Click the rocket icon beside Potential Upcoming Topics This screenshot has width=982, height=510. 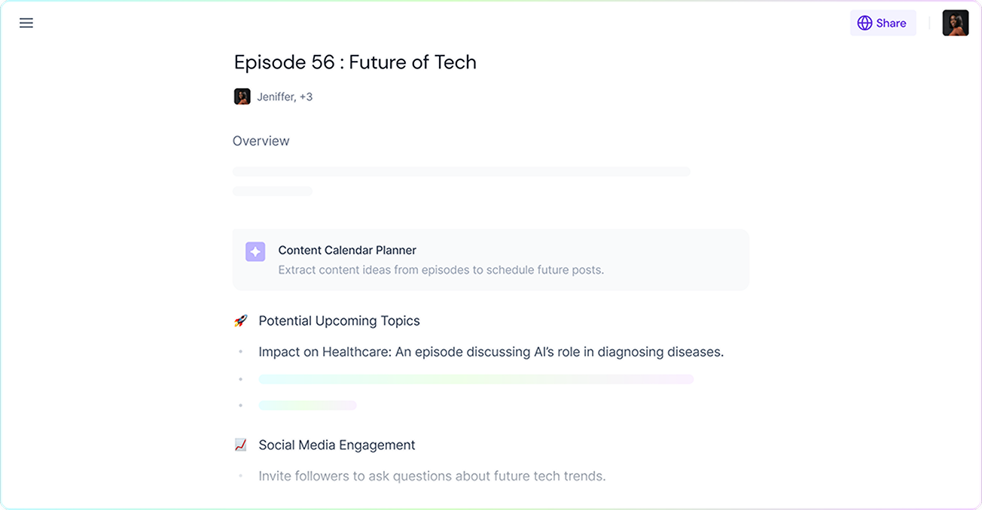point(241,320)
